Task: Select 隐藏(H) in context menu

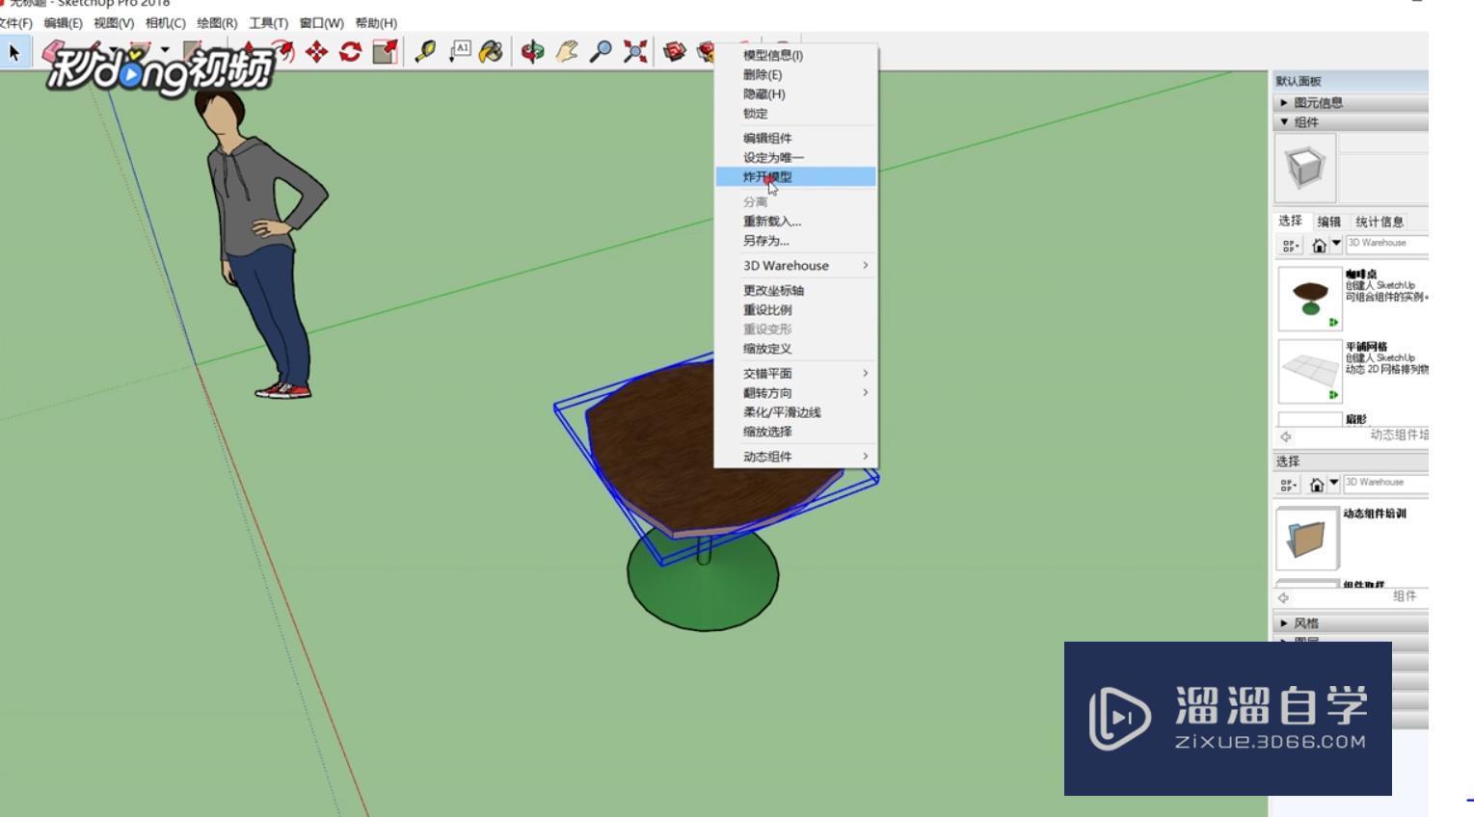Action: pyautogui.click(x=795, y=94)
